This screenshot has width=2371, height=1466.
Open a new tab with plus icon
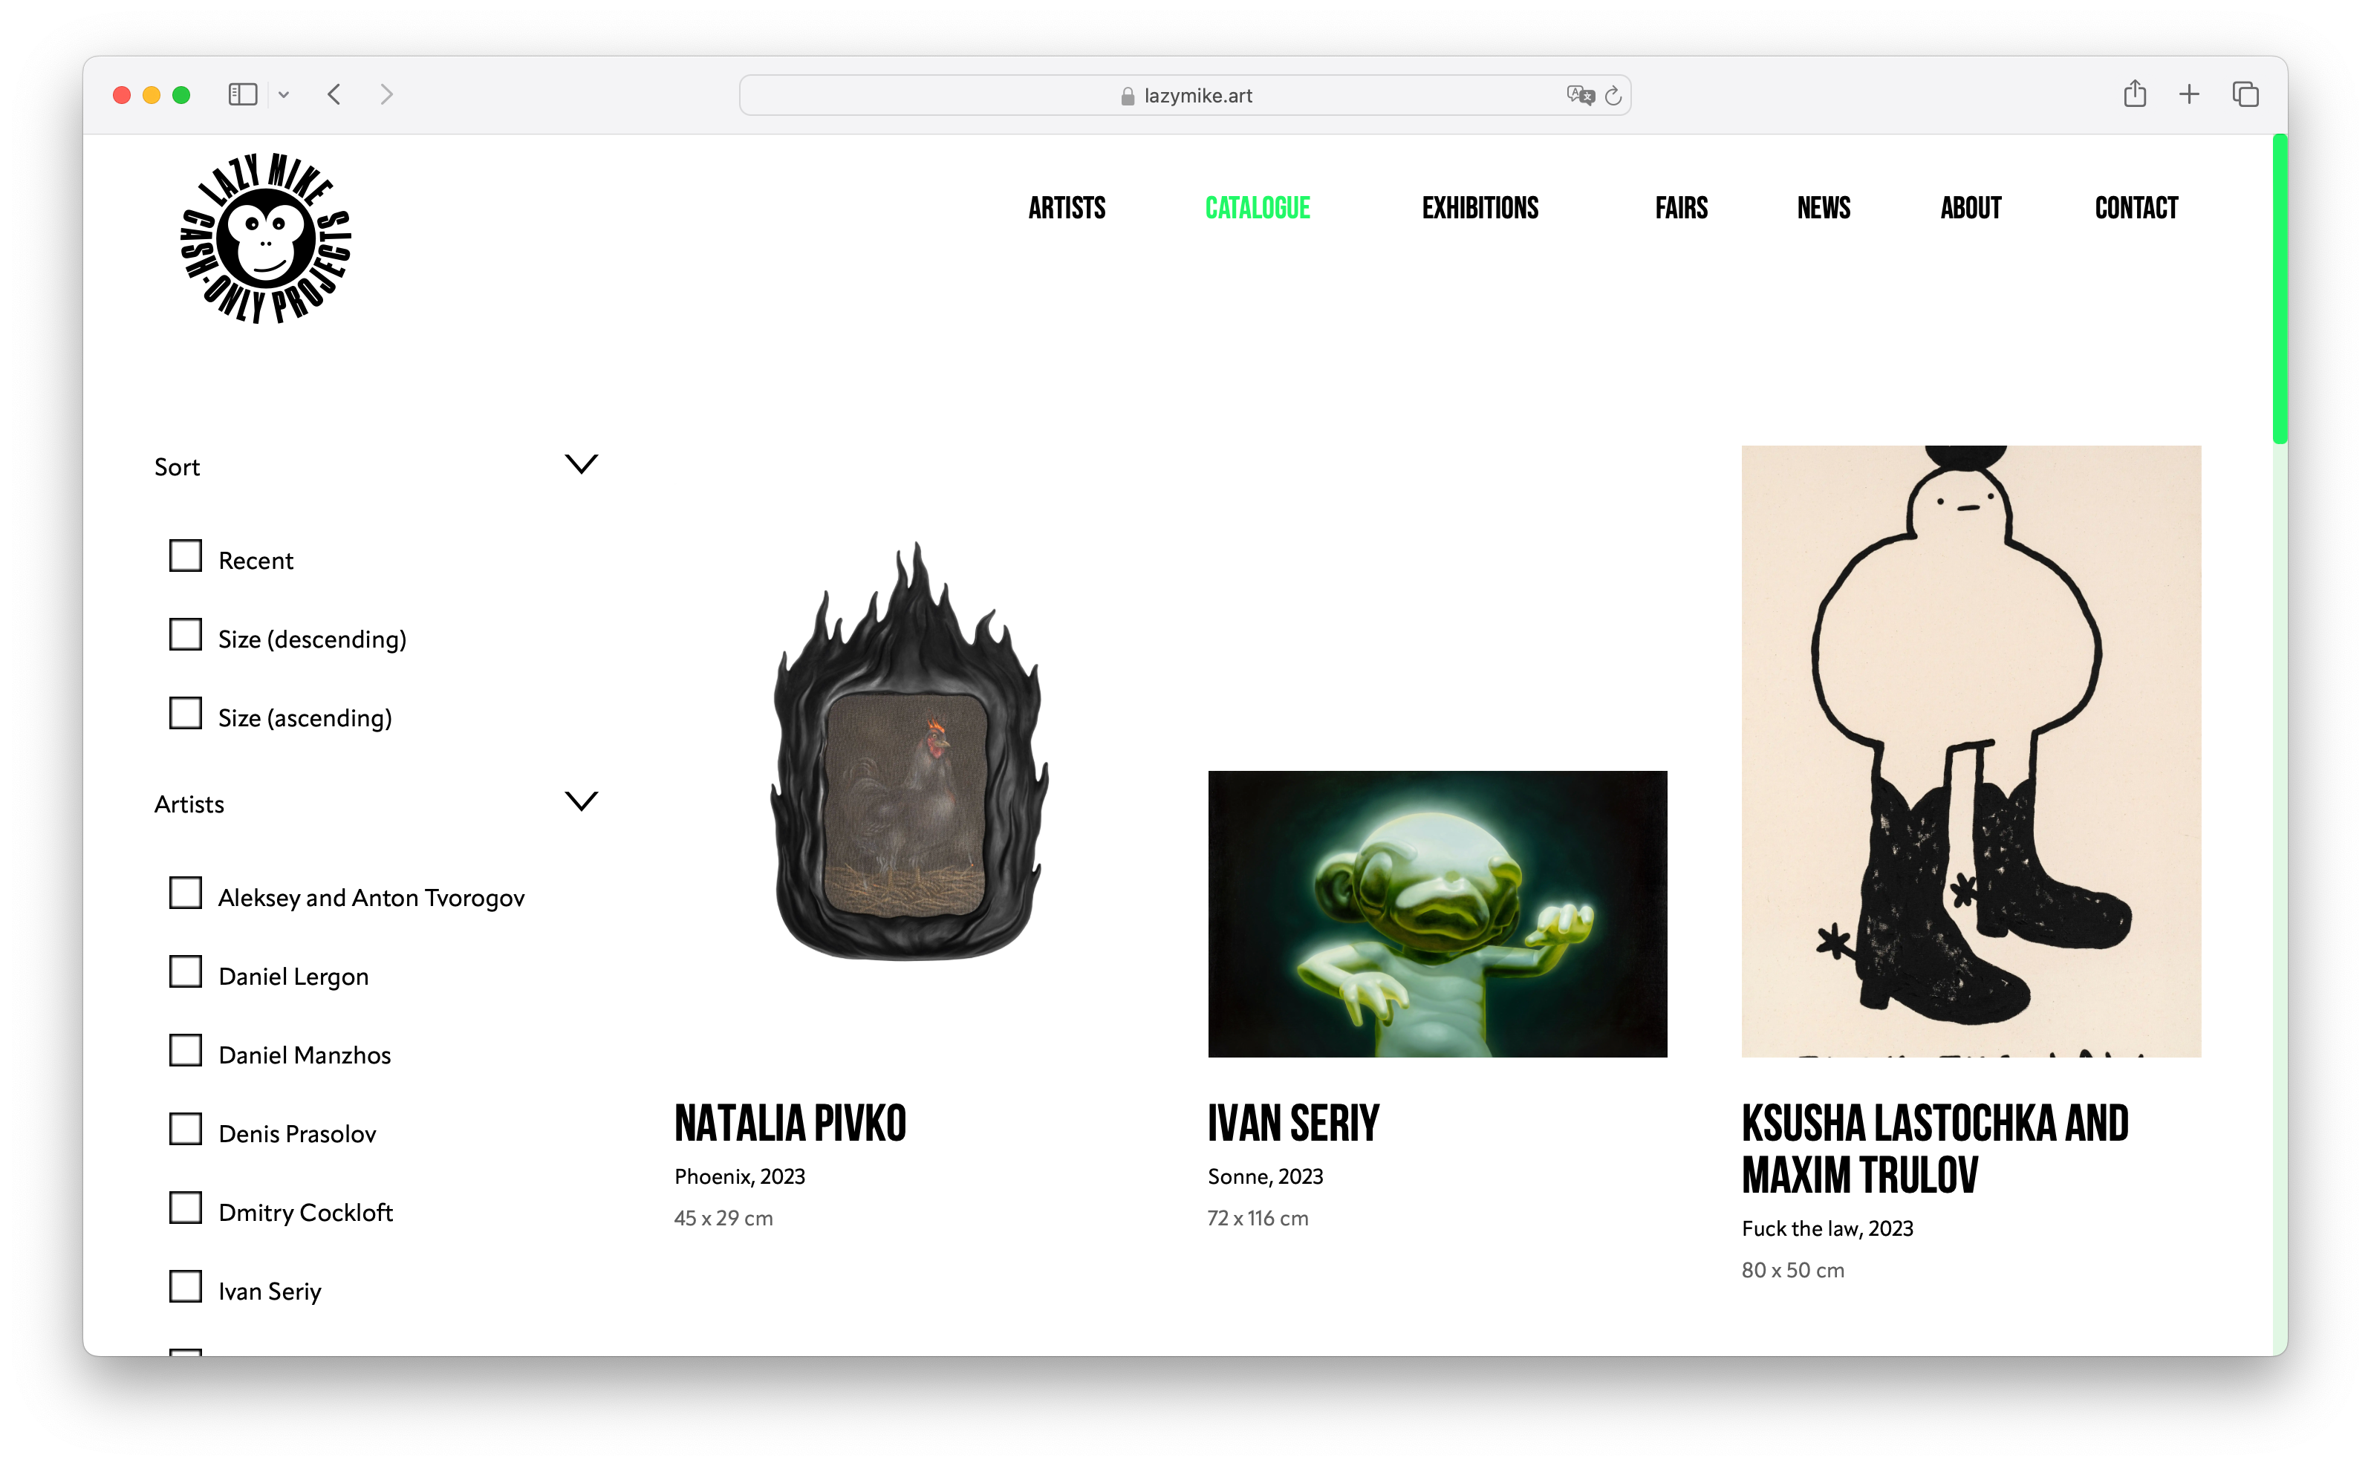tap(2189, 94)
